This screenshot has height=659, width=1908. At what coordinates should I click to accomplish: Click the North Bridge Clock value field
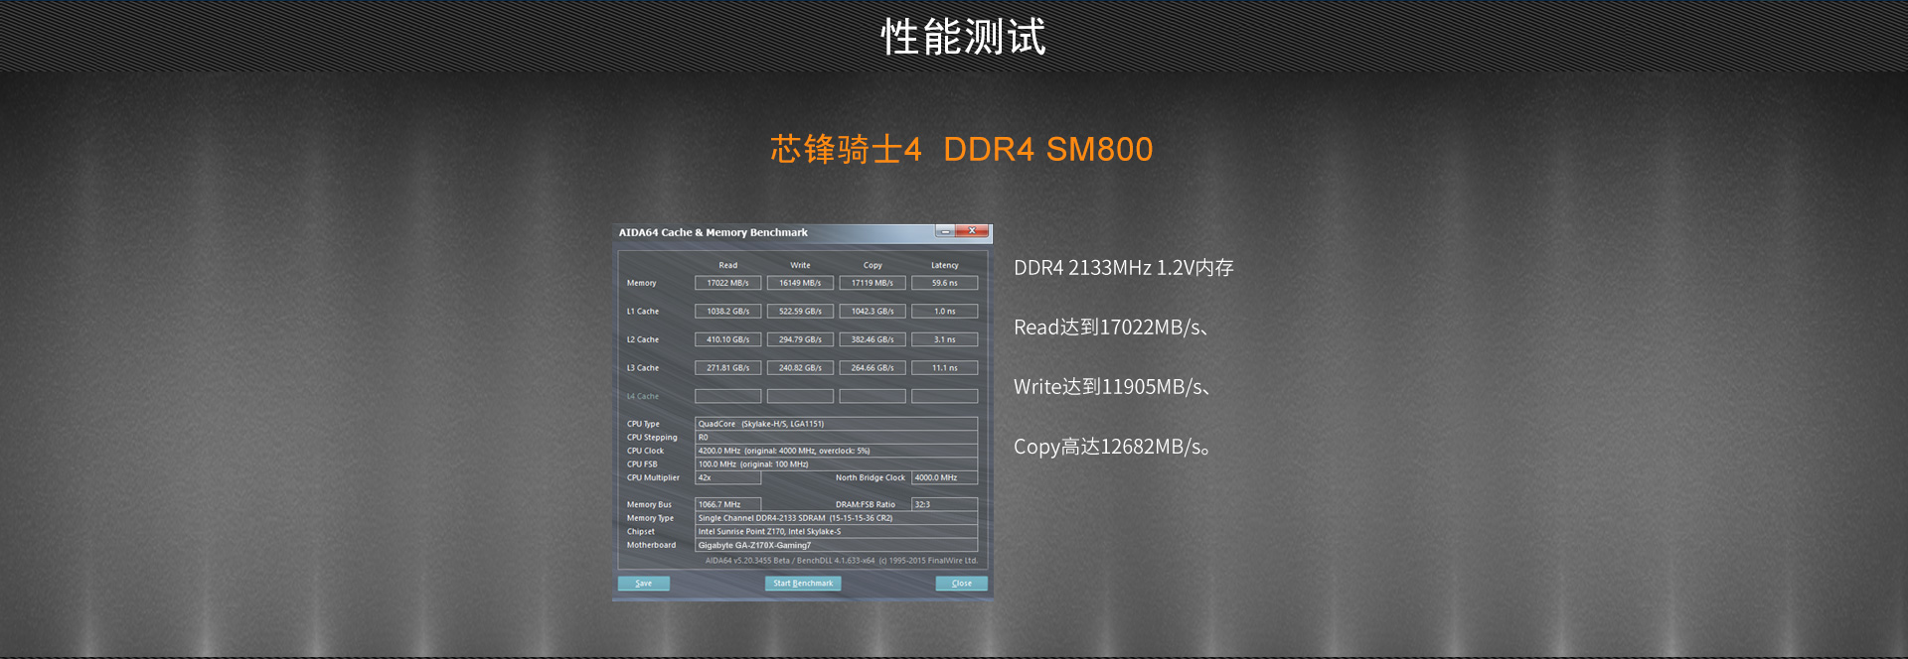944,477
